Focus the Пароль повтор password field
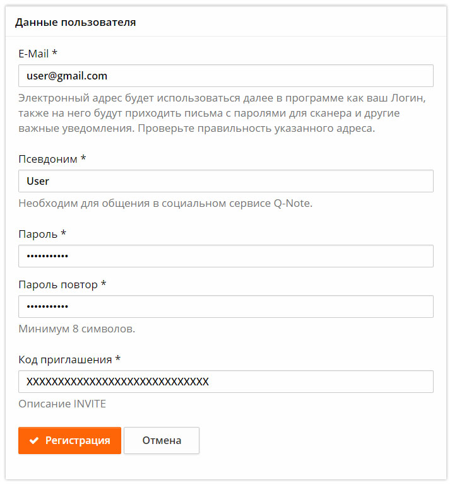 click(x=225, y=307)
